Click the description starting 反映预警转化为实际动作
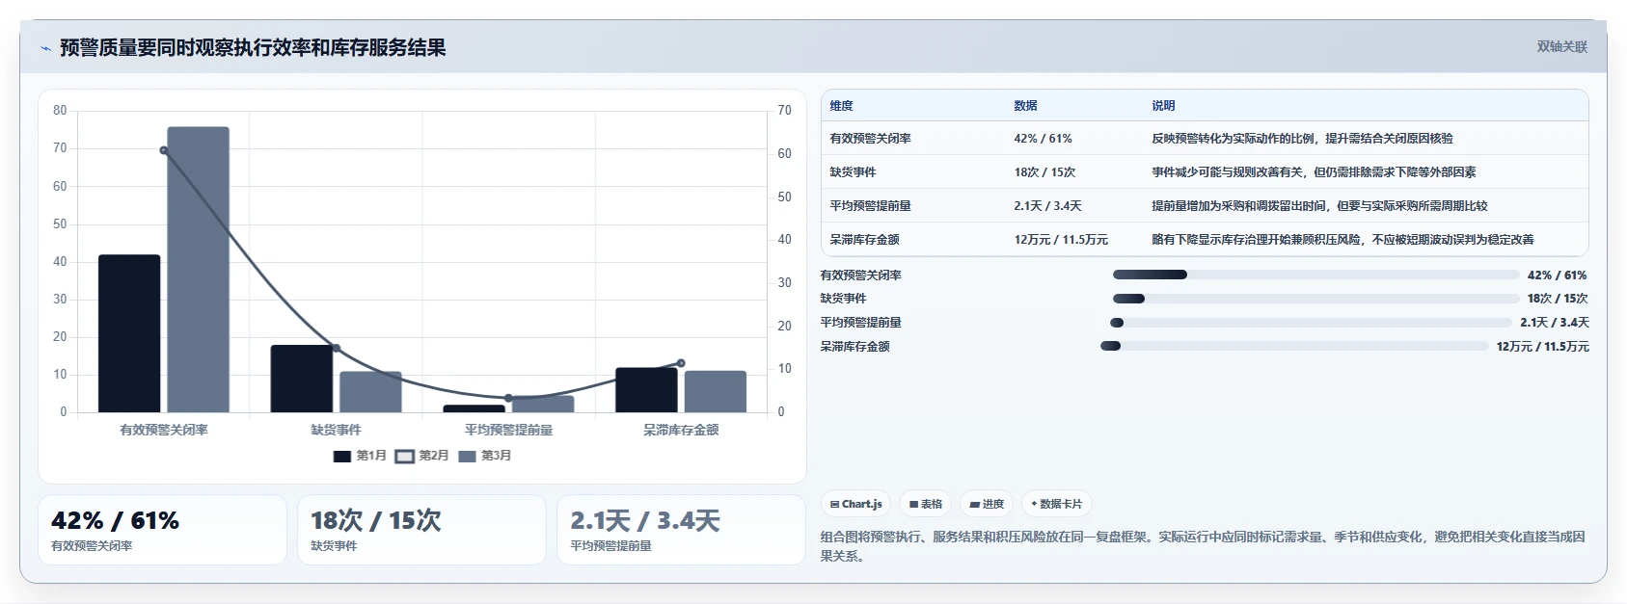This screenshot has height=604, width=1627. click(x=1302, y=139)
